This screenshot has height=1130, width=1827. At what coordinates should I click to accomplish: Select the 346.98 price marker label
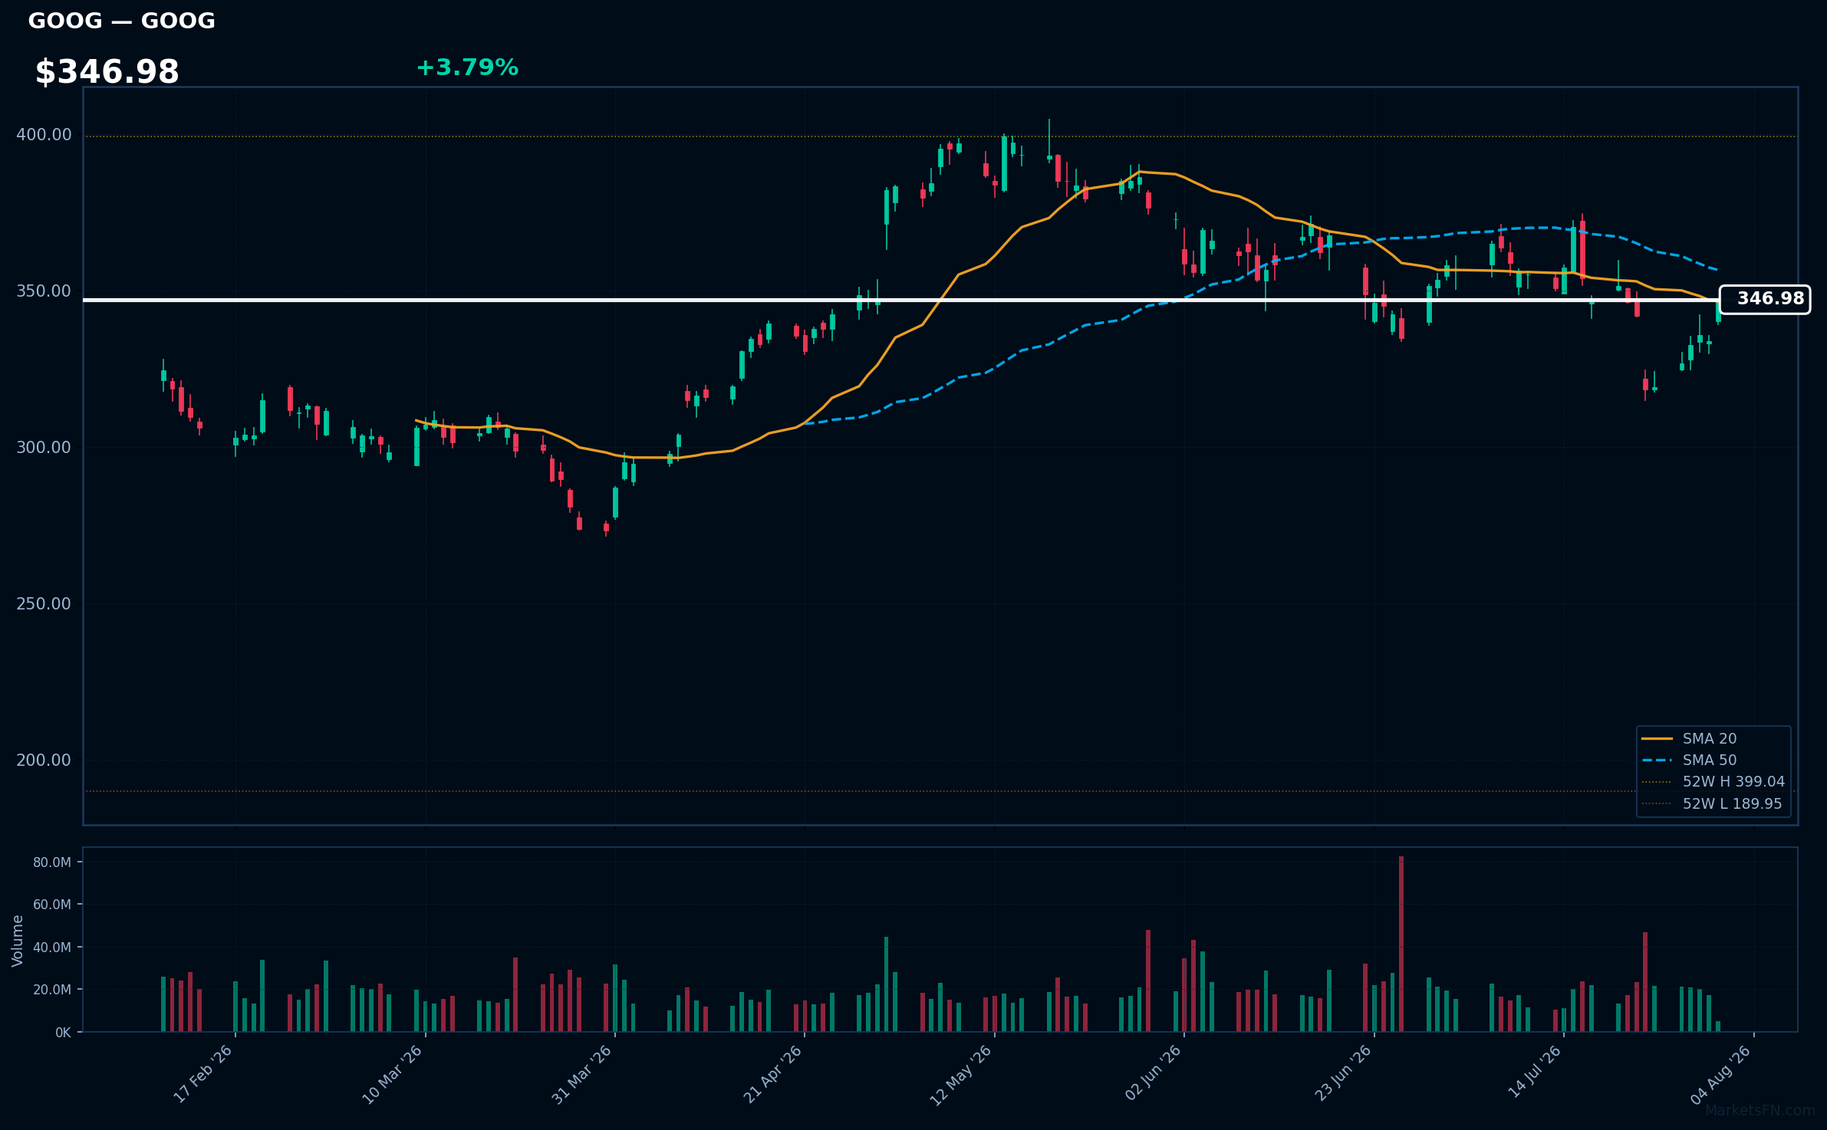[x=1765, y=299]
